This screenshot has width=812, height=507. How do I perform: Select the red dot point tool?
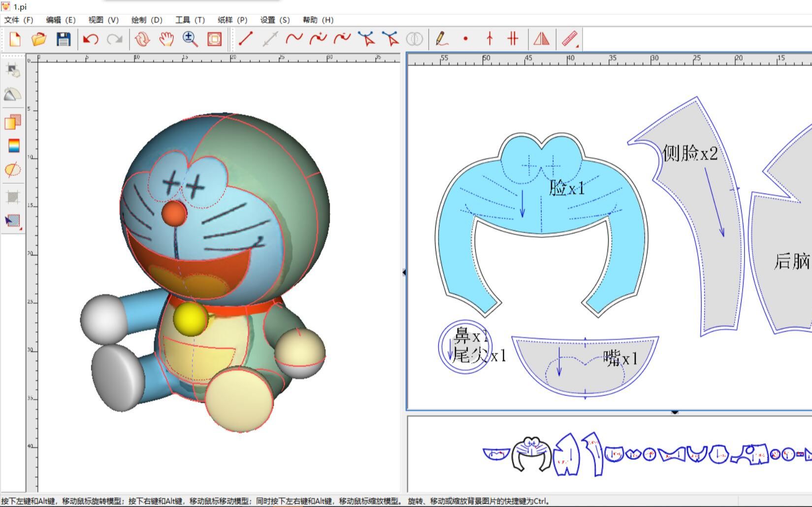465,39
